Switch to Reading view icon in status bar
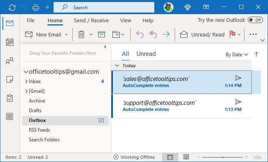 (x=186, y=157)
